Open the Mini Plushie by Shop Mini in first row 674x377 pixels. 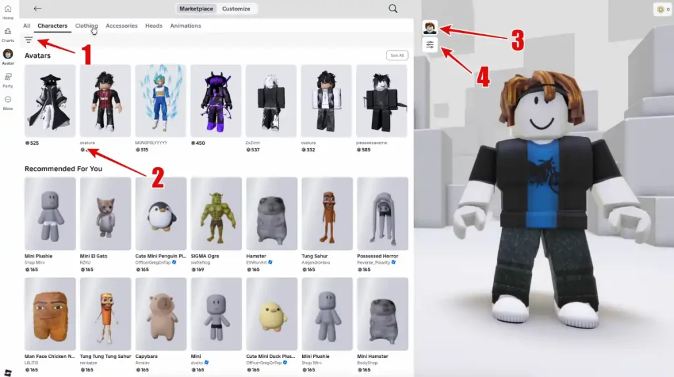(x=50, y=214)
